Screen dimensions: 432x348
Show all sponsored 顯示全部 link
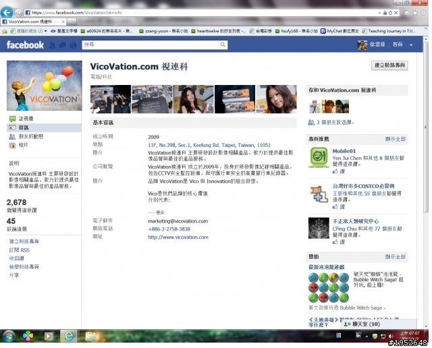coord(396,256)
